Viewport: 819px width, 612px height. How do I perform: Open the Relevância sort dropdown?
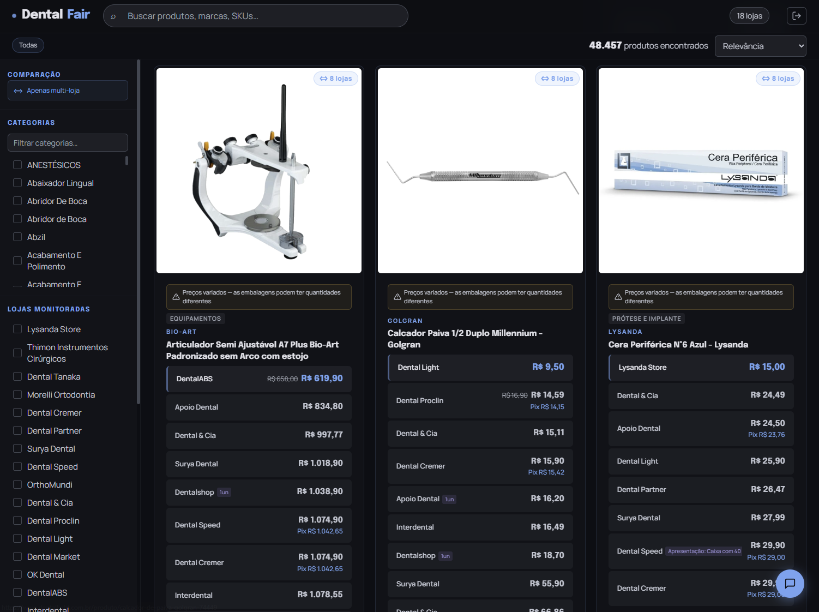pos(760,46)
